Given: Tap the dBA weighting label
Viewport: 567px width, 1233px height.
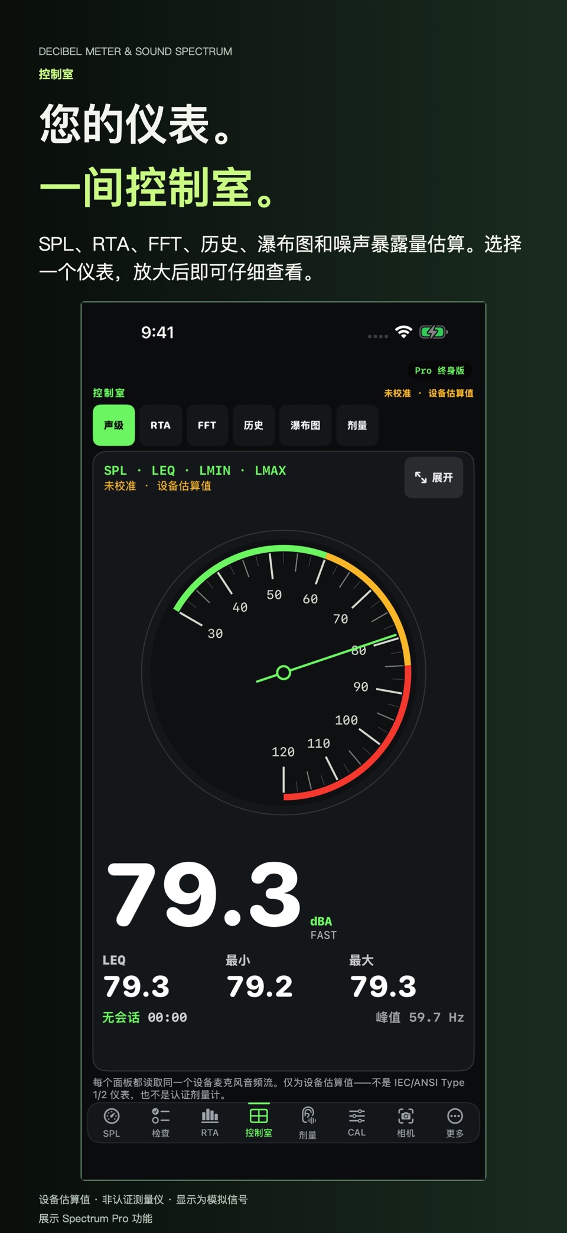Looking at the screenshot, I should point(321,921).
